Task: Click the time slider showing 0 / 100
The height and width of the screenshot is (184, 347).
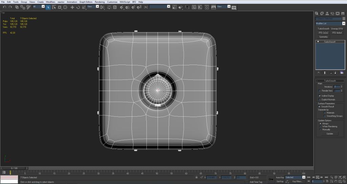Action: point(14,168)
